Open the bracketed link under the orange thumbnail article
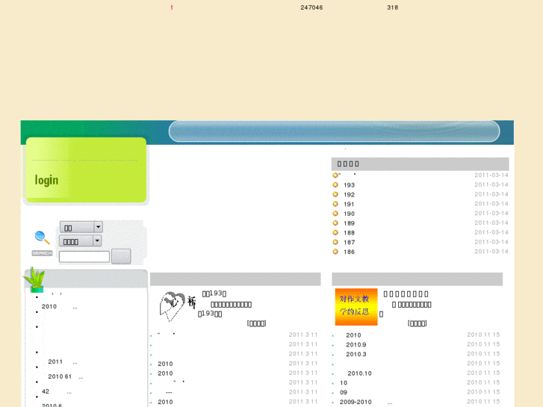 coord(418,323)
